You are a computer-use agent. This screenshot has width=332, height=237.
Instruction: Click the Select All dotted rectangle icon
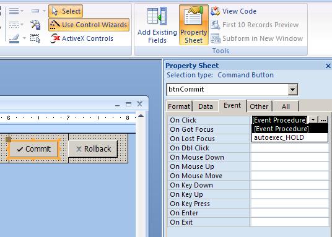(x=35, y=38)
